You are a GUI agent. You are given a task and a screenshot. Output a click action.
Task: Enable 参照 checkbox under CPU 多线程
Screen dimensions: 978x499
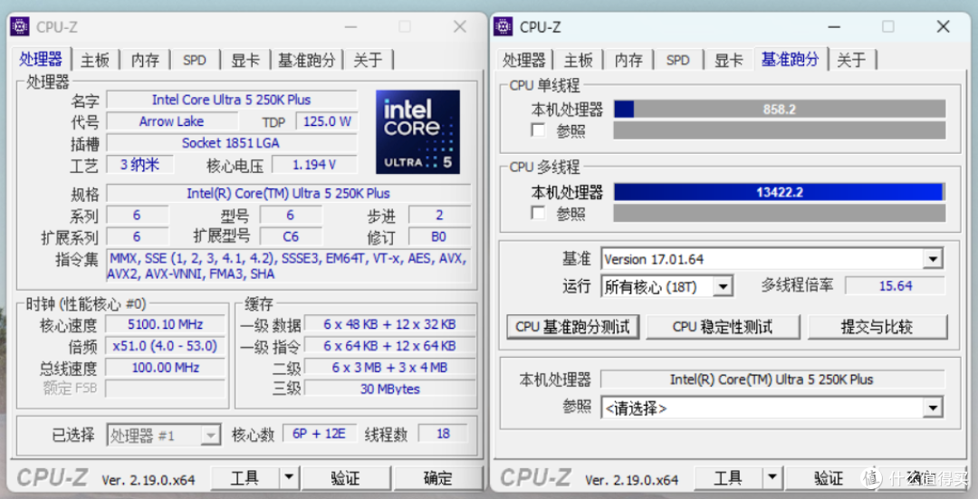pyautogui.click(x=538, y=214)
